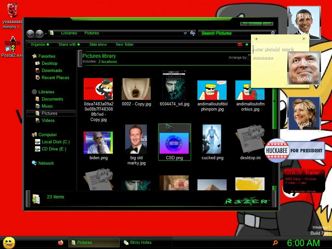Select the Pictures library in sidebar

point(51,113)
